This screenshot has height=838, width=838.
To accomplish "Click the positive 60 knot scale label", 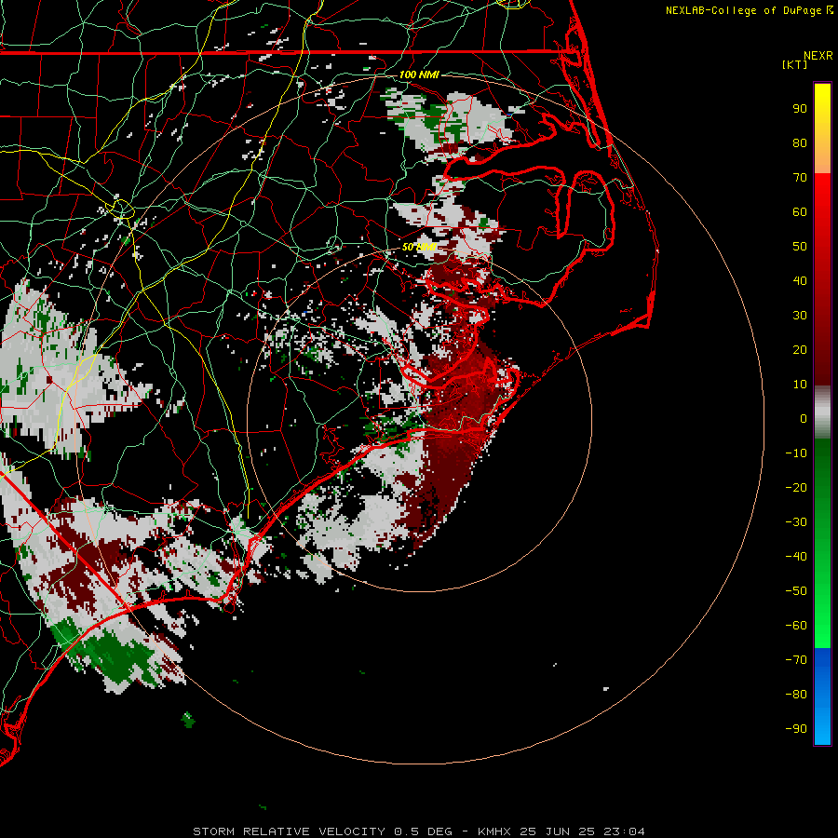I will click(x=800, y=212).
